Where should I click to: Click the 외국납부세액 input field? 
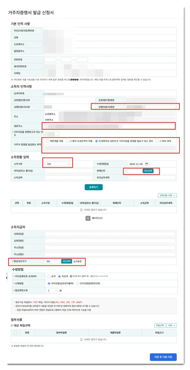[x=151, y=178]
